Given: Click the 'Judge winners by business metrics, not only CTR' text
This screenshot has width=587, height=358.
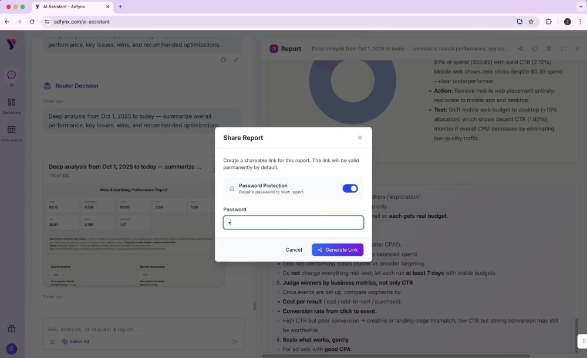Looking at the screenshot, I should click(348, 283).
